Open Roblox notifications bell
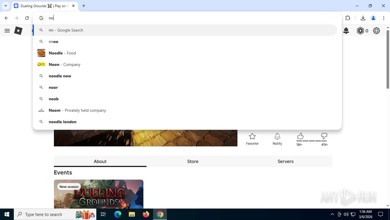Screen dimensions: 390x220 click(x=346, y=31)
